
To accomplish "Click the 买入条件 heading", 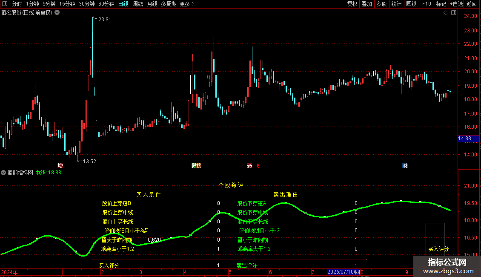I will point(149,194).
